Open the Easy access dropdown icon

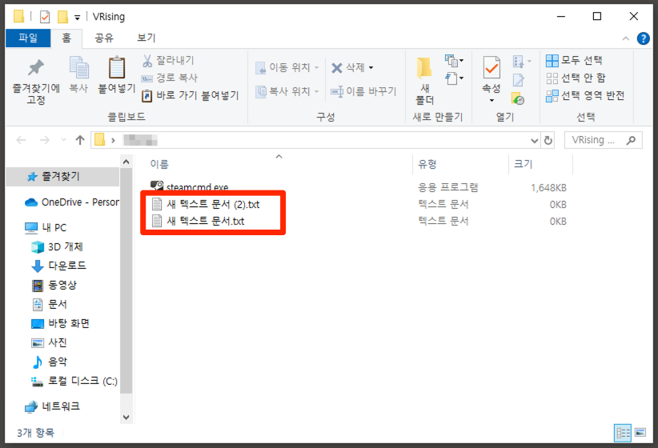[x=454, y=78]
